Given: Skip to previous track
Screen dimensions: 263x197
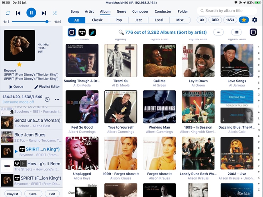Looking at the screenshot, I should [x=18, y=13].
